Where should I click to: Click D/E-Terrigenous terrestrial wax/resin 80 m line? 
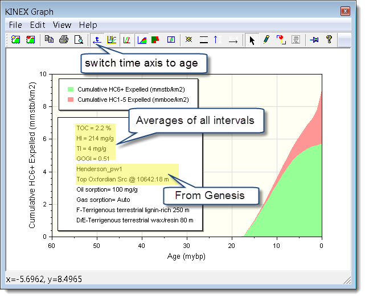tap(135, 220)
